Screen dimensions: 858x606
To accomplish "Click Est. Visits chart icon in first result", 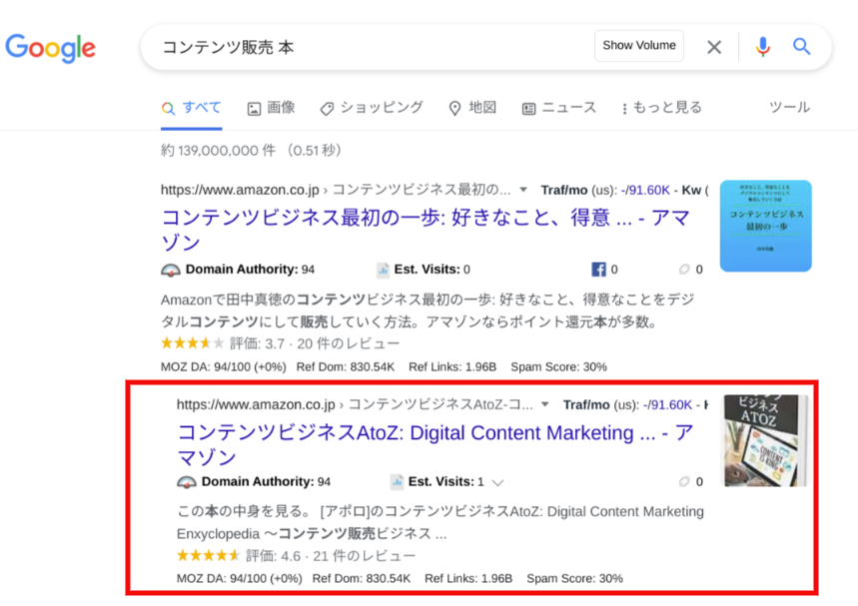I will coord(383,270).
